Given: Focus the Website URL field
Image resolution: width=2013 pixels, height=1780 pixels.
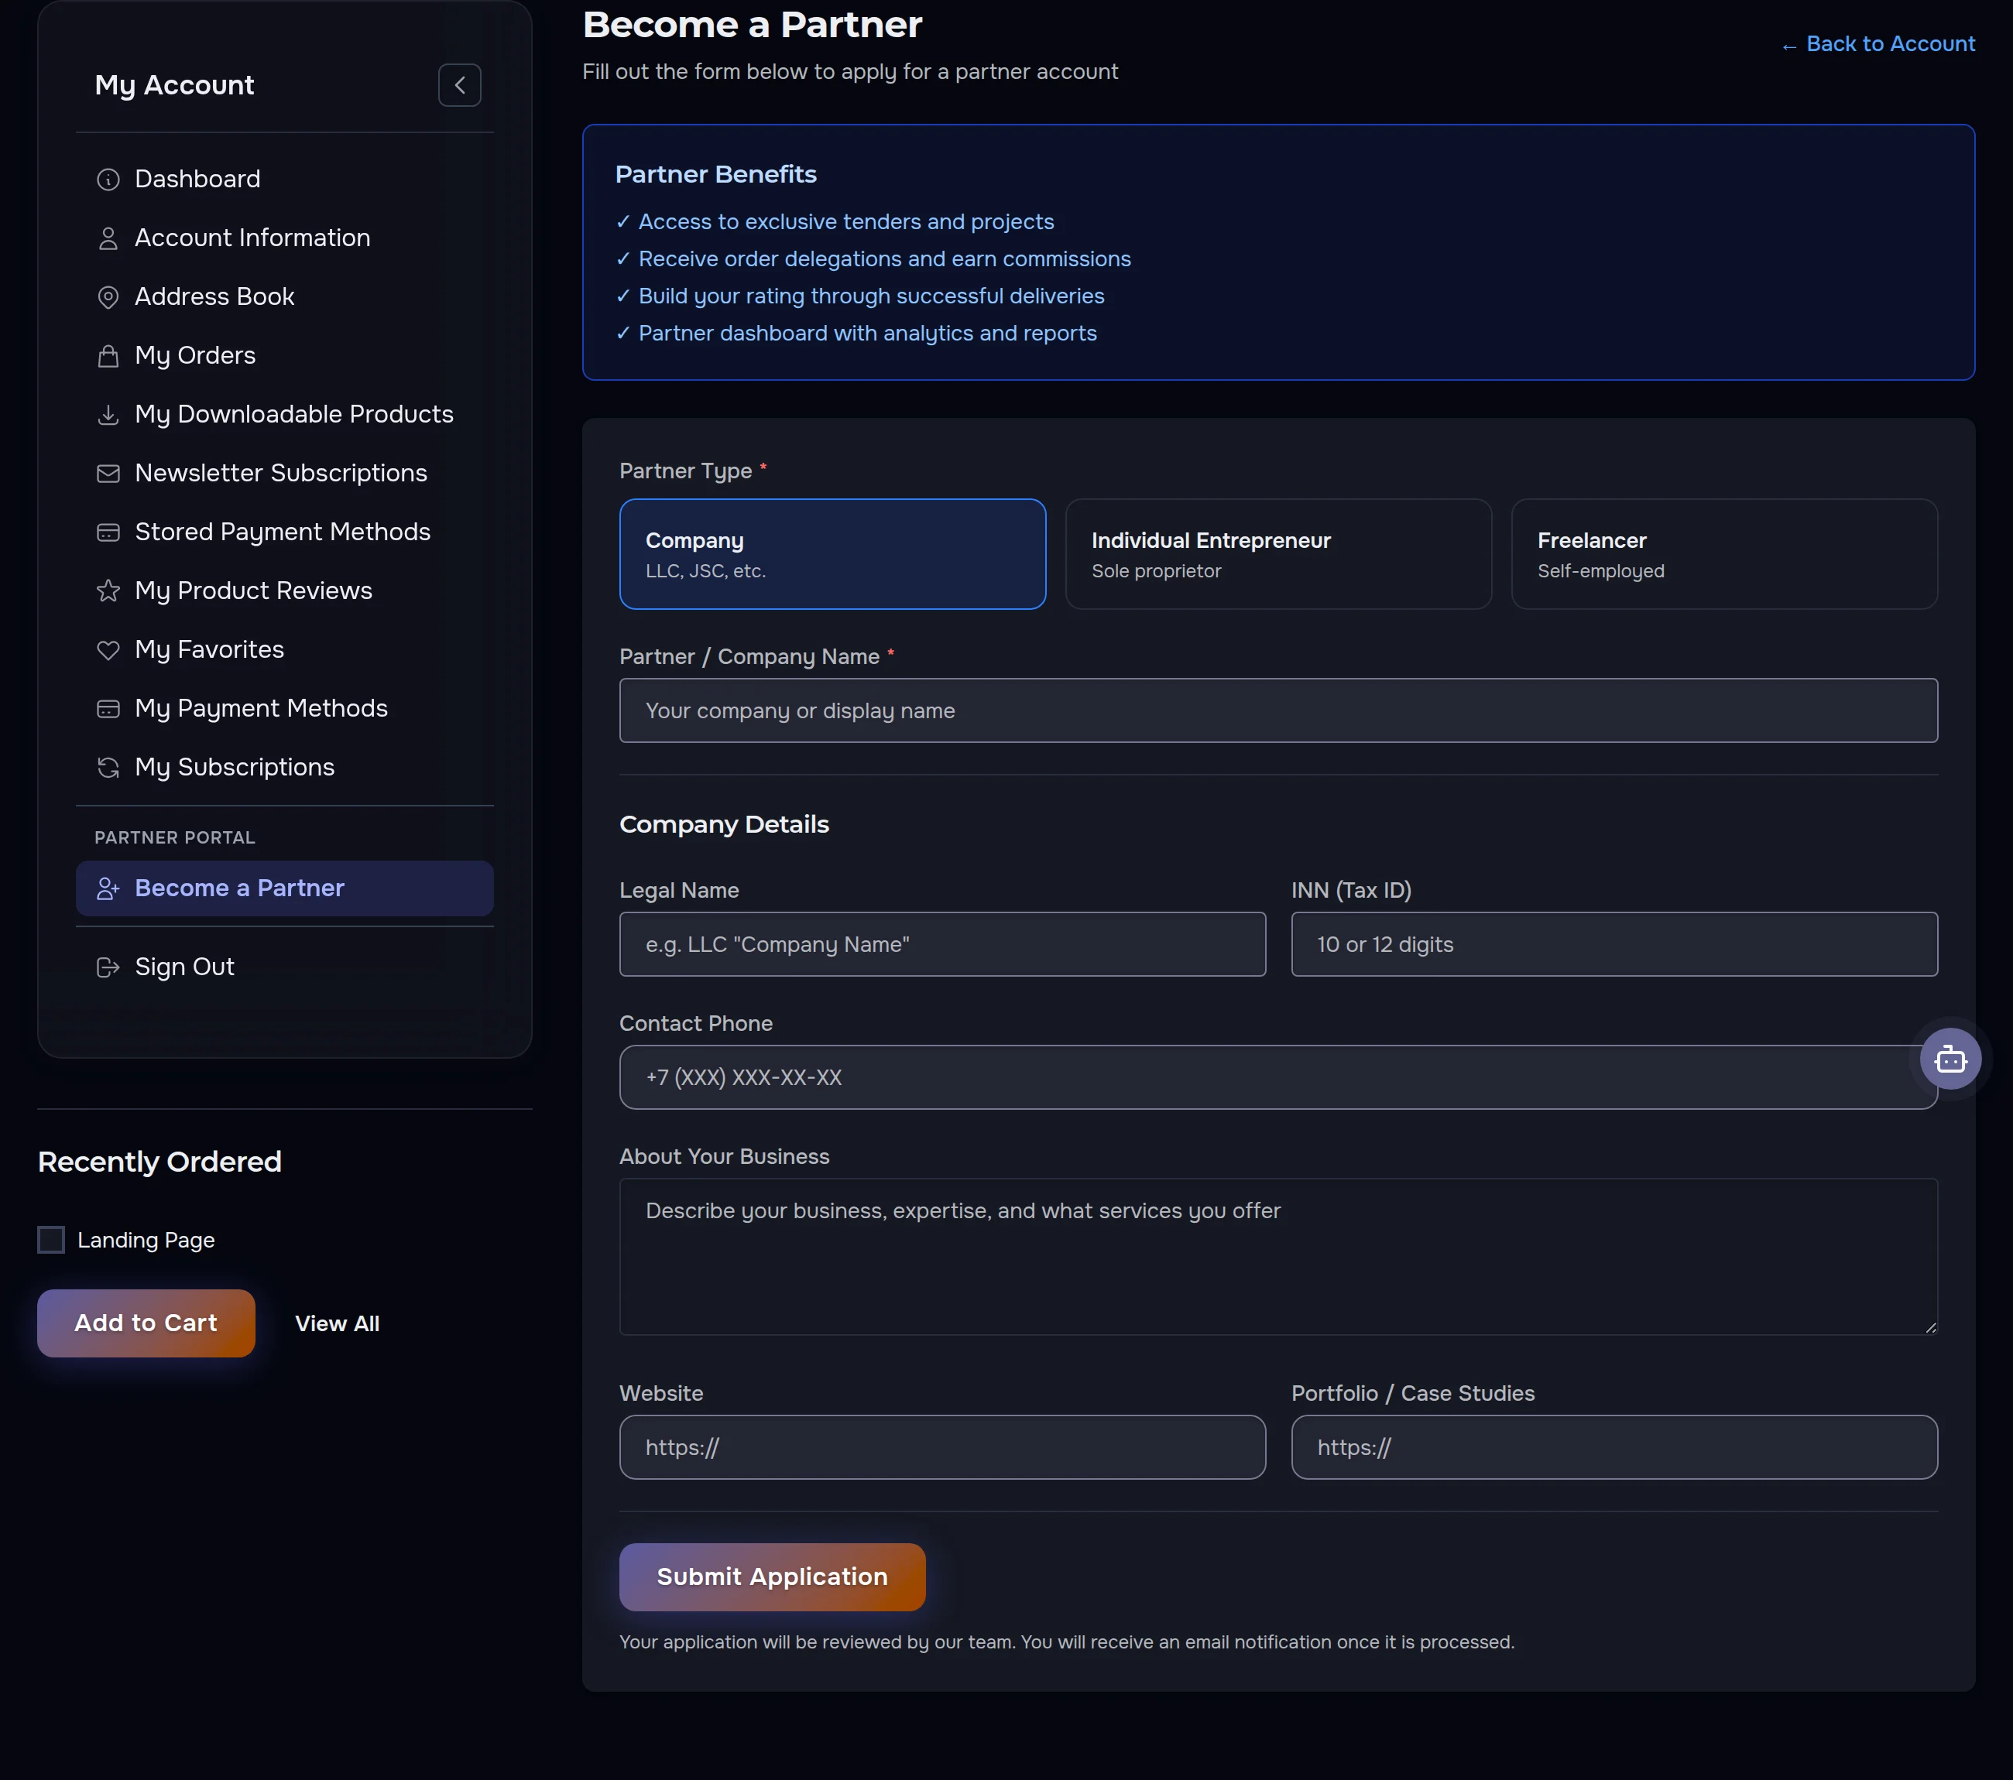Looking at the screenshot, I should click(942, 1447).
